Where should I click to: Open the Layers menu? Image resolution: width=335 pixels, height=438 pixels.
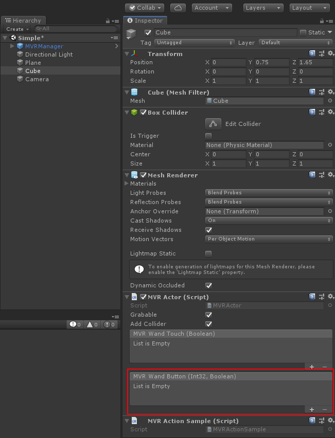pos(263,8)
